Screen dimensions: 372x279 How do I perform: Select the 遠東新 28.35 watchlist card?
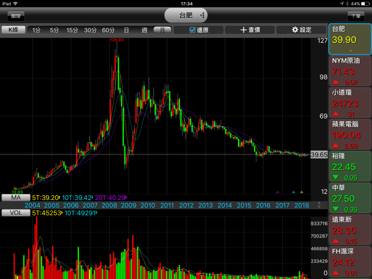click(350, 230)
